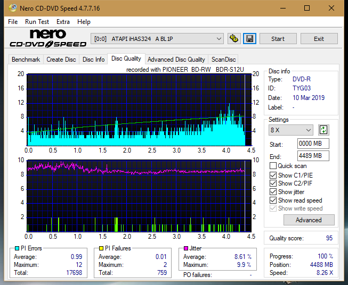Uncheck the Show jitter option
Screen dimensions: 348x285
click(273, 192)
